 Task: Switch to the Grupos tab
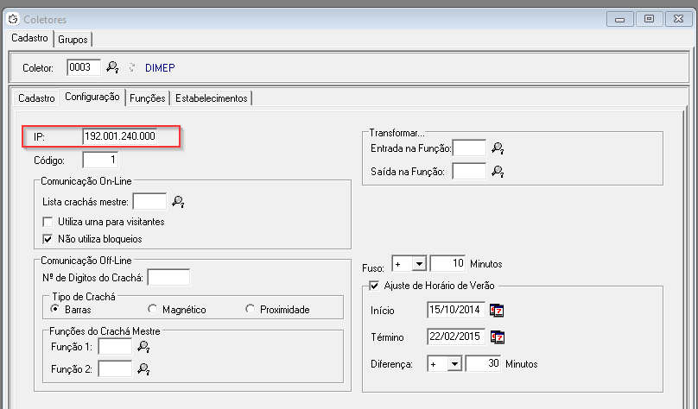coord(73,39)
